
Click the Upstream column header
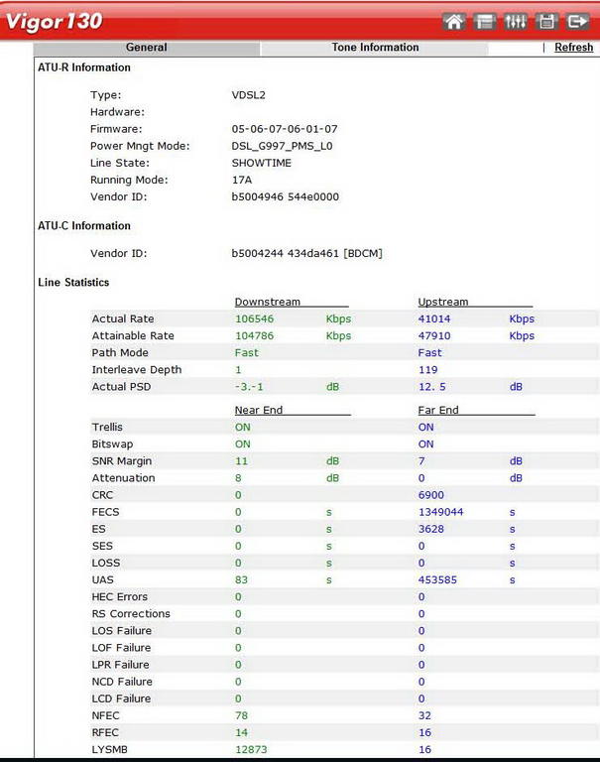tap(443, 302)
